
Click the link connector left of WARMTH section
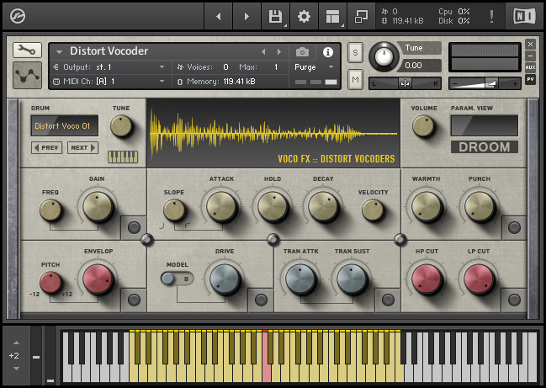(400, 239)
